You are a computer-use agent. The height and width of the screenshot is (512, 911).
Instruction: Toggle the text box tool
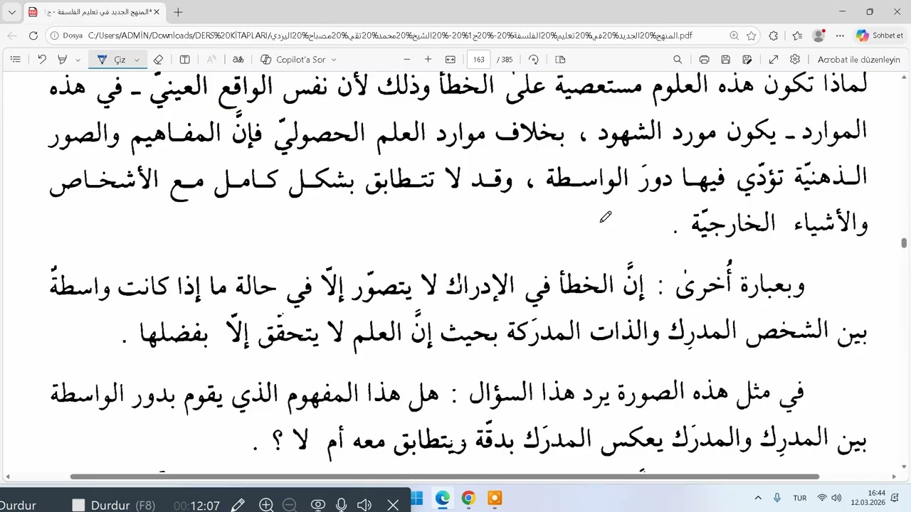pyautogui.click(x=184, y=60)
